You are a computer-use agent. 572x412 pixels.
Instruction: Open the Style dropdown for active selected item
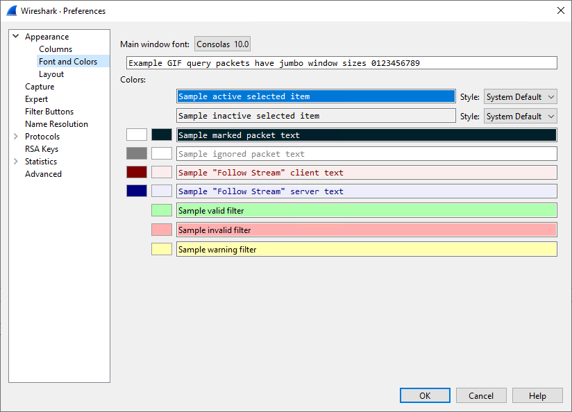(x=520, y=96)
